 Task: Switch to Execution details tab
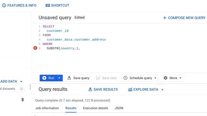pyautogui.click(x=96, y=108)
